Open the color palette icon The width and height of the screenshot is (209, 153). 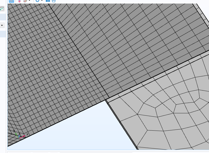point(25,1)
